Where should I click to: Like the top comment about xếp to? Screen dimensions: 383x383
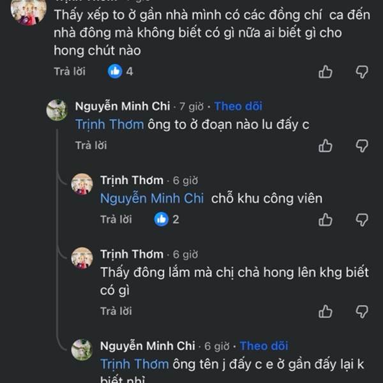point(326,71)
